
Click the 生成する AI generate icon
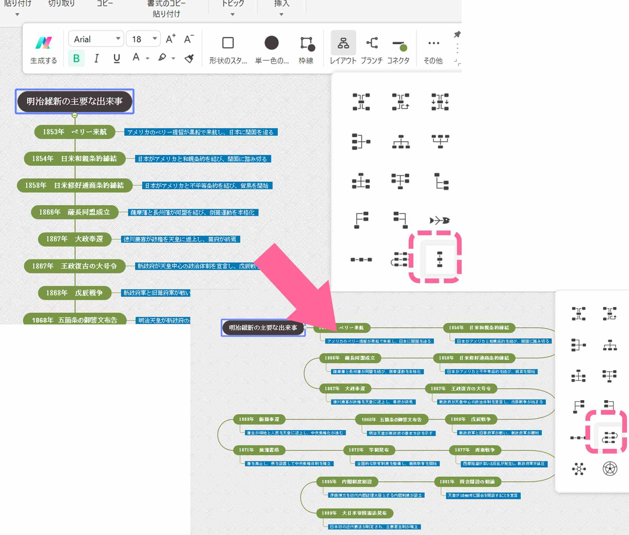point(44,43)
